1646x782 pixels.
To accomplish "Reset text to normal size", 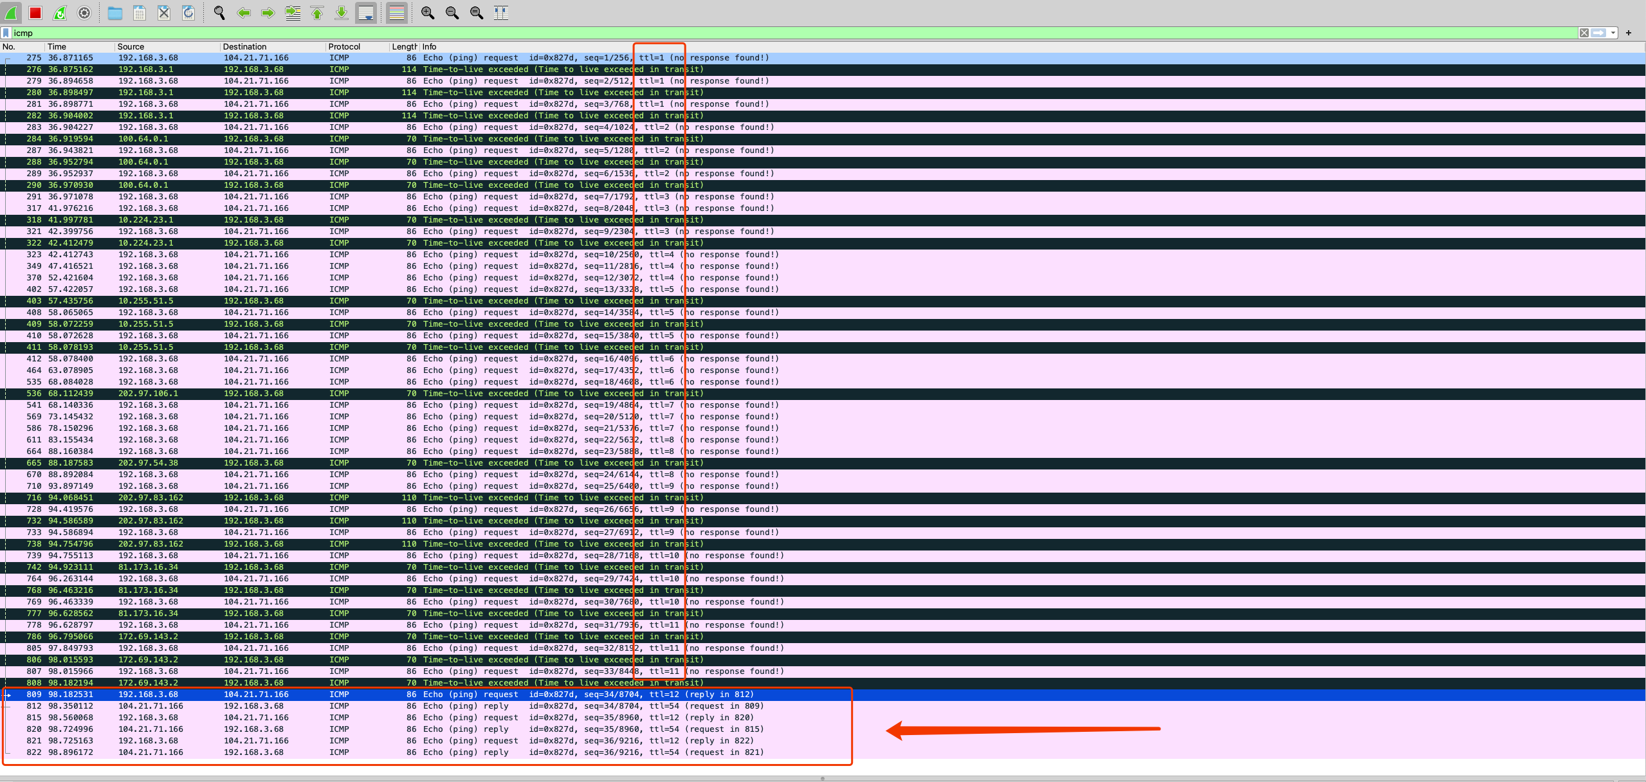I will click(x=477, y=13).
